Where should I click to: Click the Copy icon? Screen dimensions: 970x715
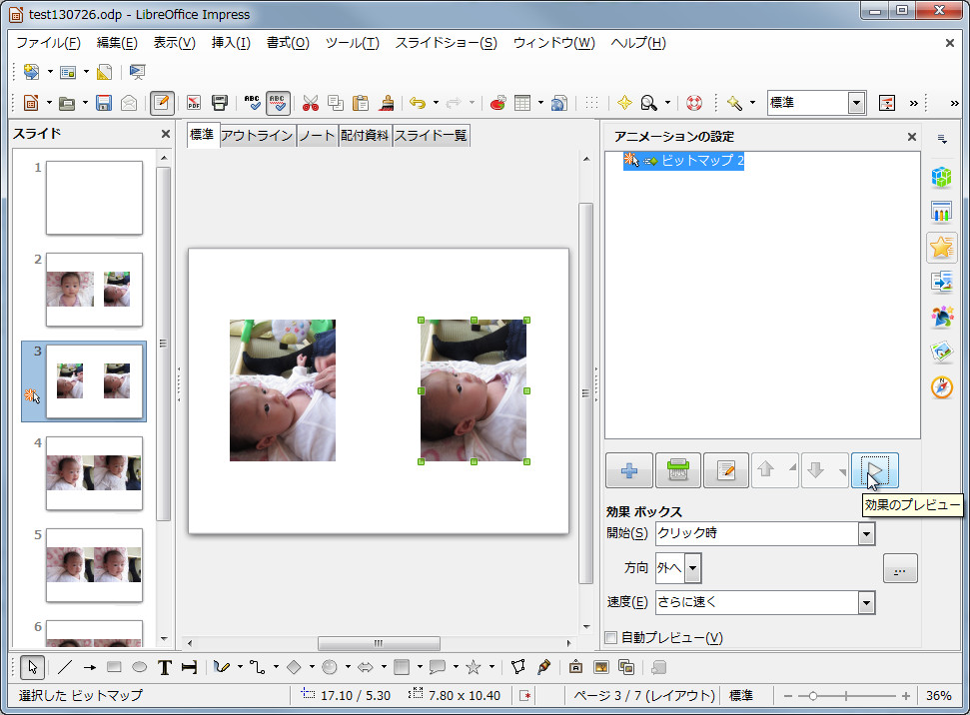pyautogui.click(x=336, y=103)
